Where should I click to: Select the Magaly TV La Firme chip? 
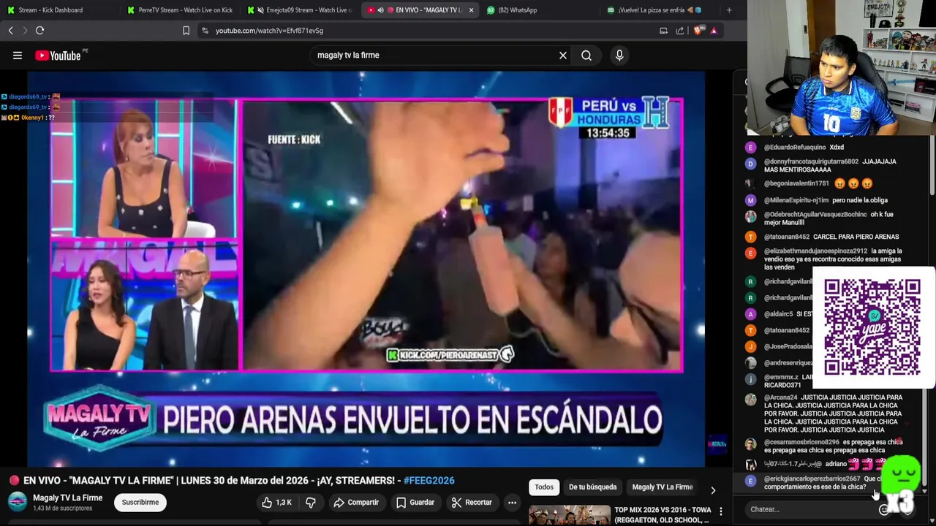point(663,487)
